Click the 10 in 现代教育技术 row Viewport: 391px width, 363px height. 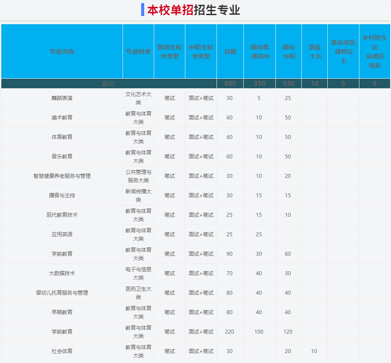point(288,215)
